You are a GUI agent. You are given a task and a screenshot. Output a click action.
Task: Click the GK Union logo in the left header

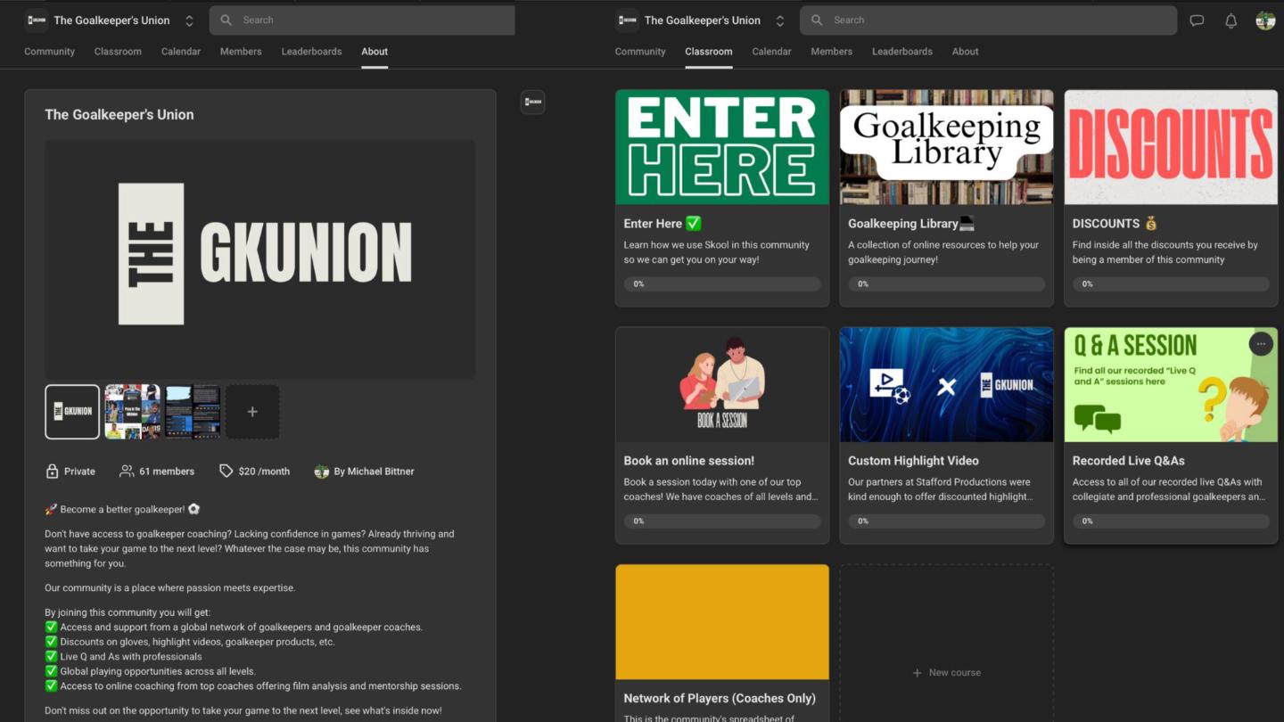click(x=37, y=21)
